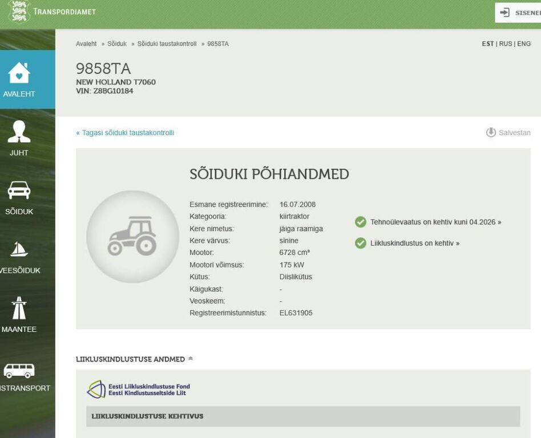Click the Salvestan download icon
Viewport: 541px width, 438px height.
point(491,132)
